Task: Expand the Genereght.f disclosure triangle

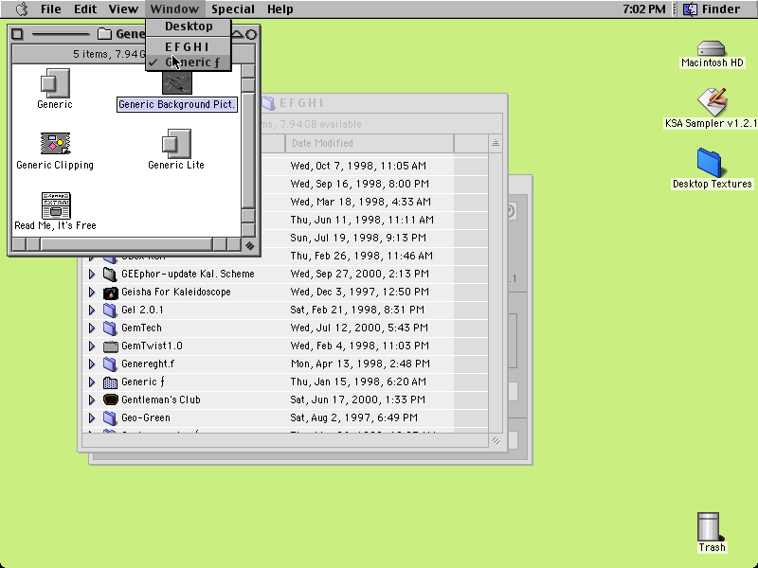Action: [91, 364]
